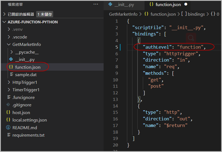Select the .funcignore file
This screenshot has width=222, height=152.
tap(23, 97)
